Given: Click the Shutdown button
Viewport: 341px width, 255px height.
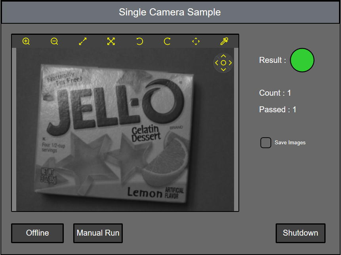Looking at the screenshot, I should (x=300, y=233).
